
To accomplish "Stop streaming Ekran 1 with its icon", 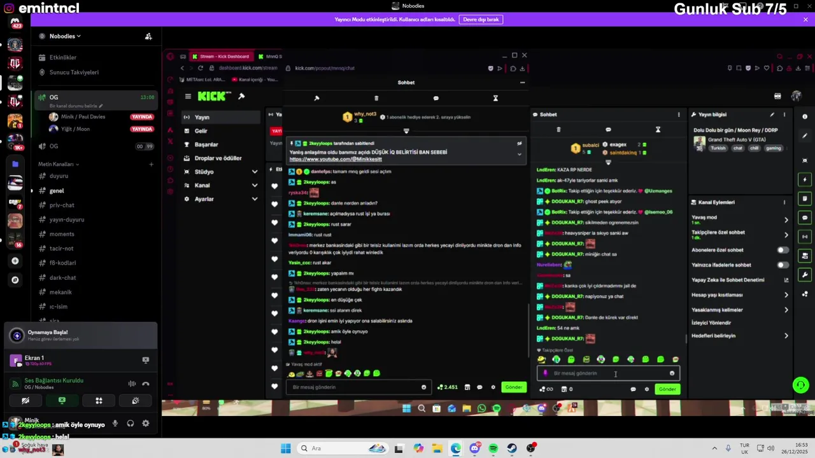I will tap(145, 360).
